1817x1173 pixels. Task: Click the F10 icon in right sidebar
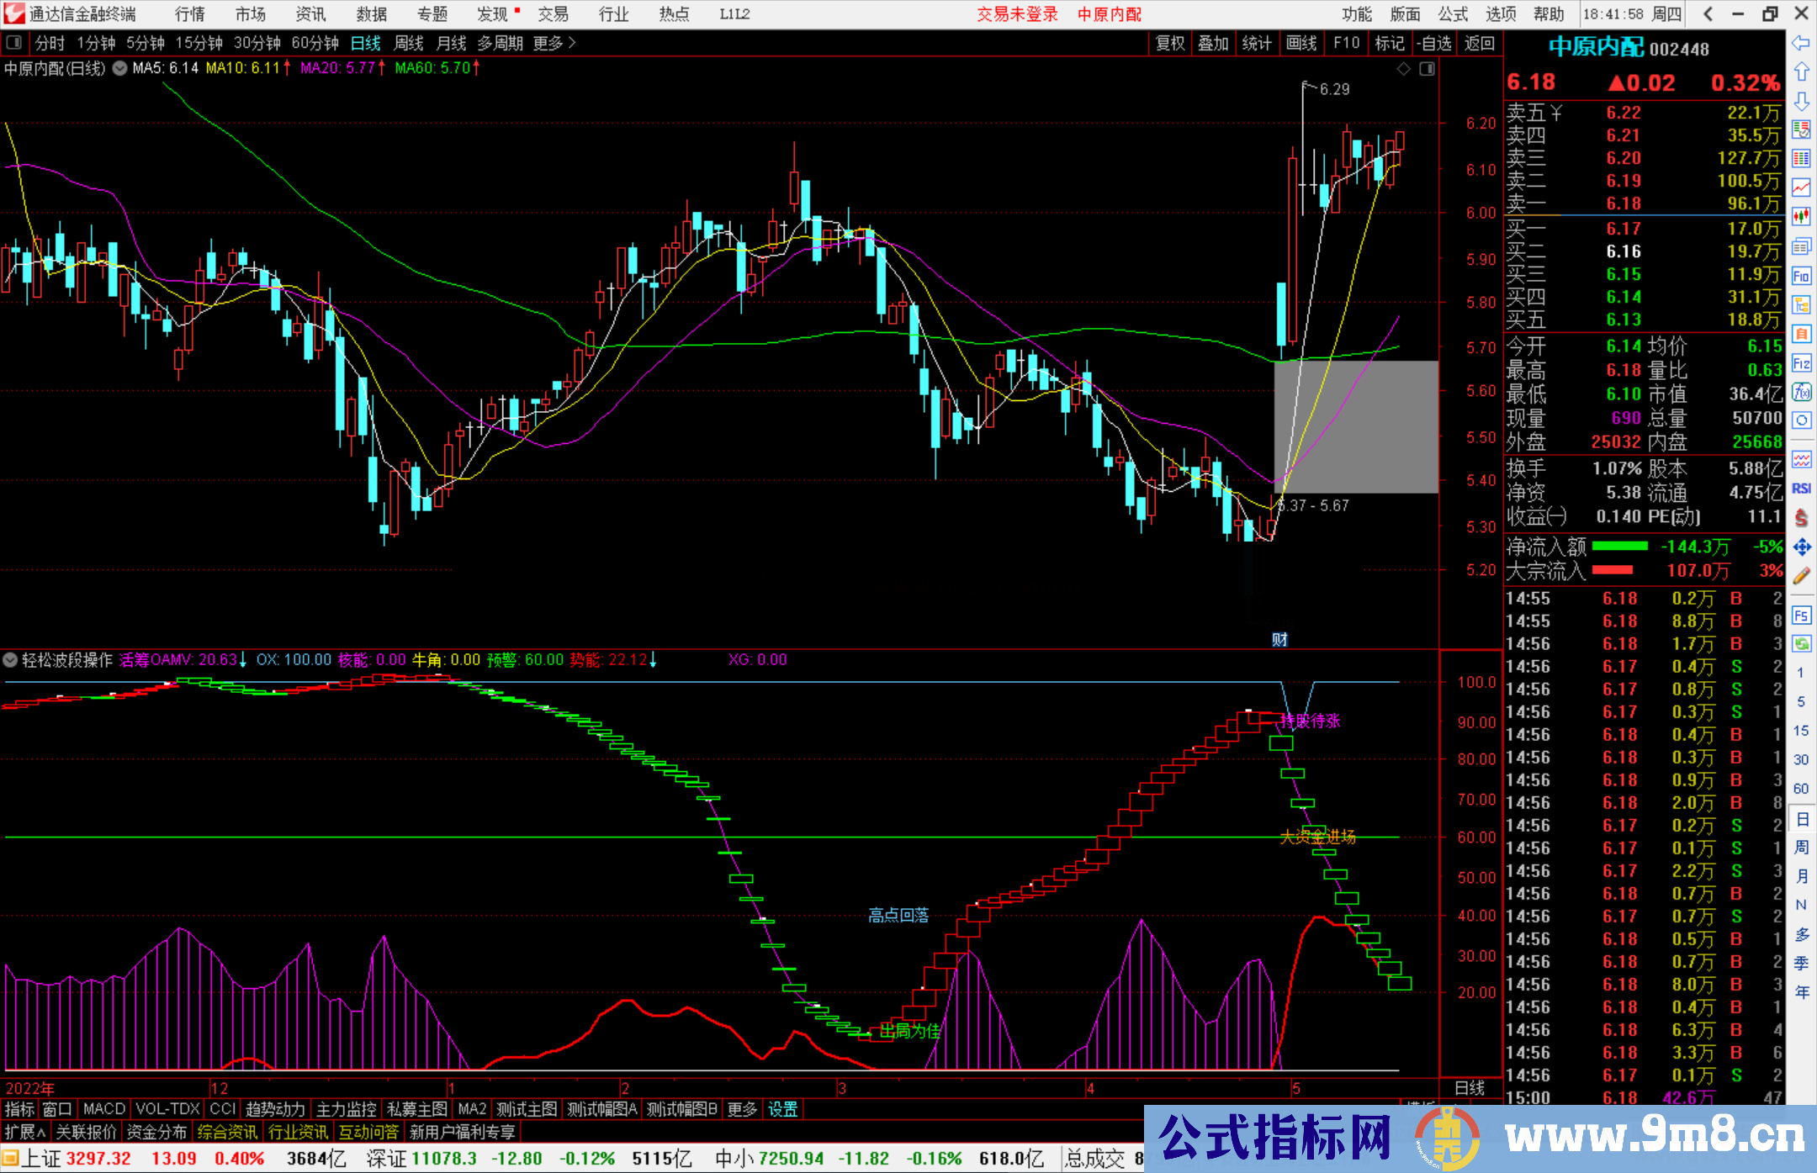coord(1801,276)
